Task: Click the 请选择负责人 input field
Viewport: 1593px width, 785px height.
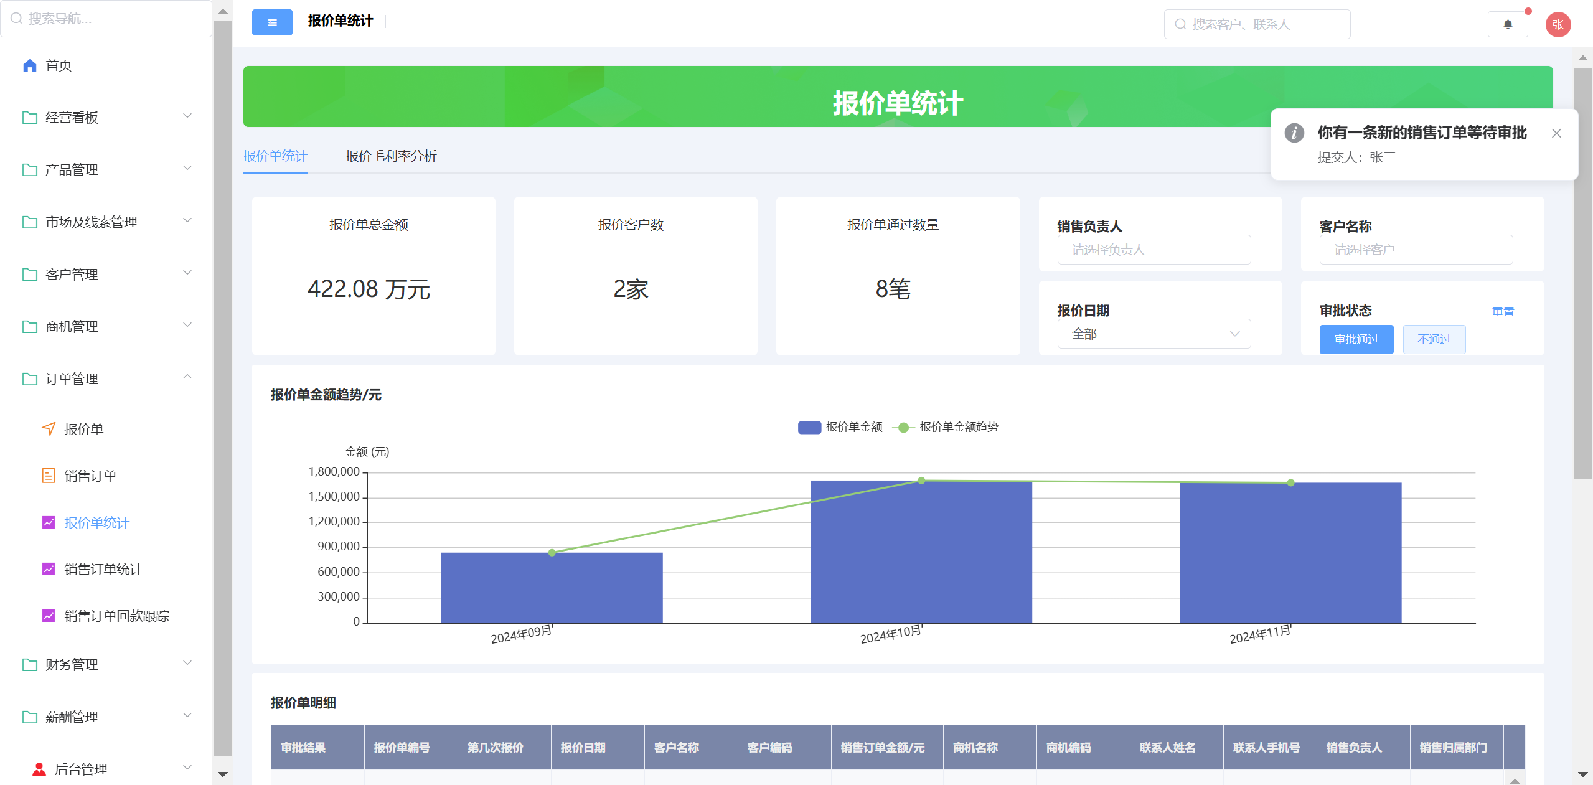Action: click(x=1154, y=250)
